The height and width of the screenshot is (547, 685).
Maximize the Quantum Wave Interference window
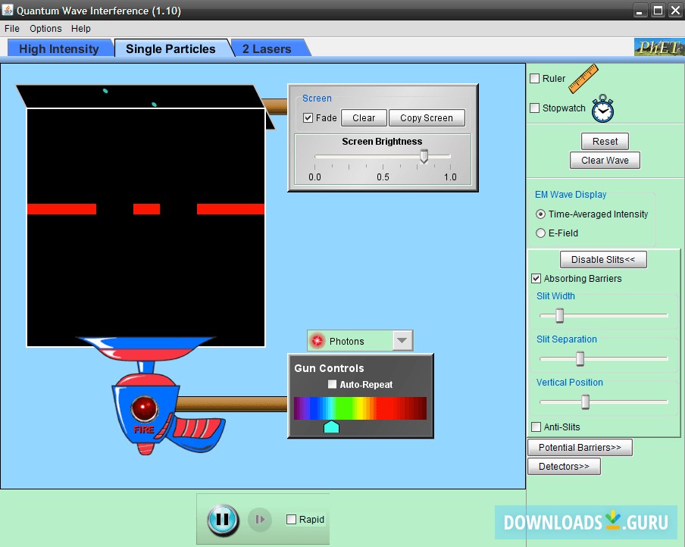tap(658, 11)
